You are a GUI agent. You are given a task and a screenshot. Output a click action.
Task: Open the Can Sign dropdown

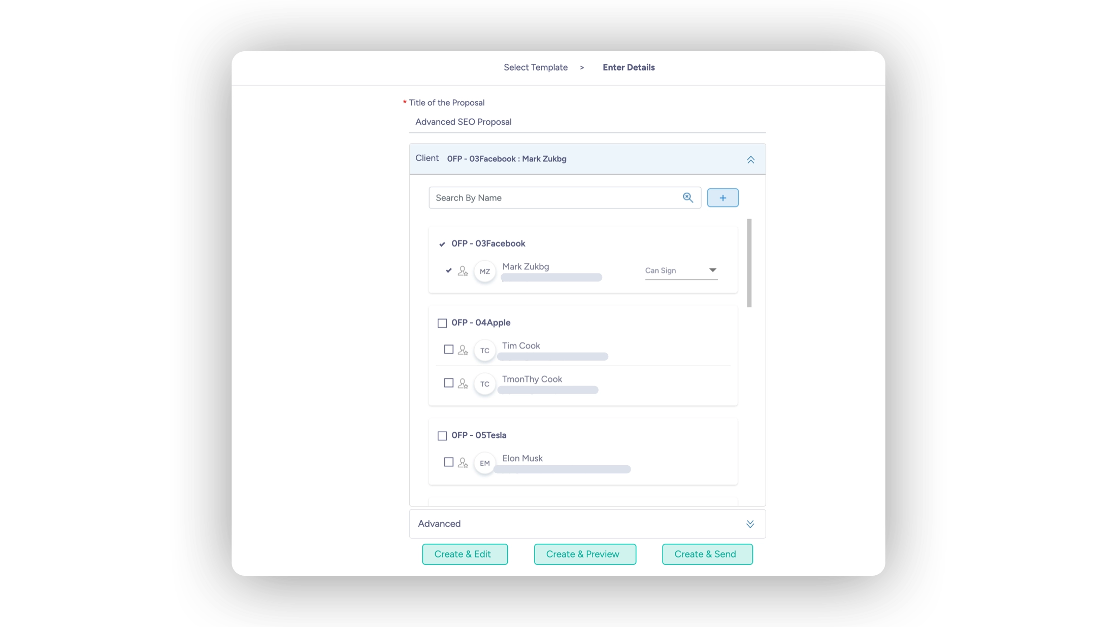(x=681, y=270)
